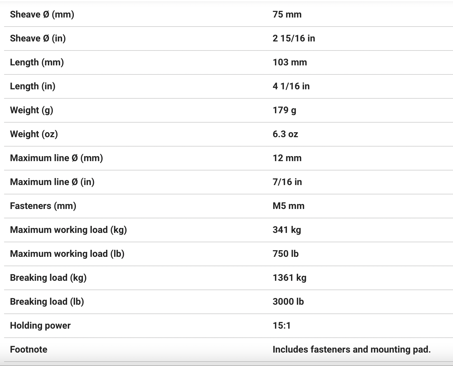Click the "179 g" weight value

click(x=284, y=110)
